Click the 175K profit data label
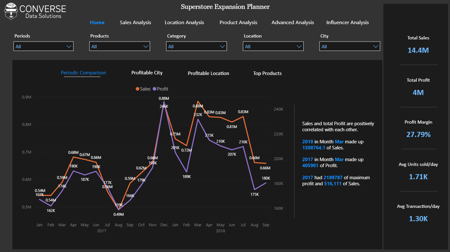The image size is (450, 252). pos(255,194)
